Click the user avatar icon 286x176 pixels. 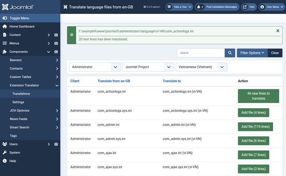(x=262, y=7)
